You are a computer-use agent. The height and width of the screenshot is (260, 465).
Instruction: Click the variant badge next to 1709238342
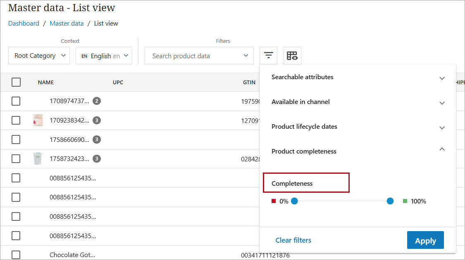pyautogui.click(x=97, y=121)
